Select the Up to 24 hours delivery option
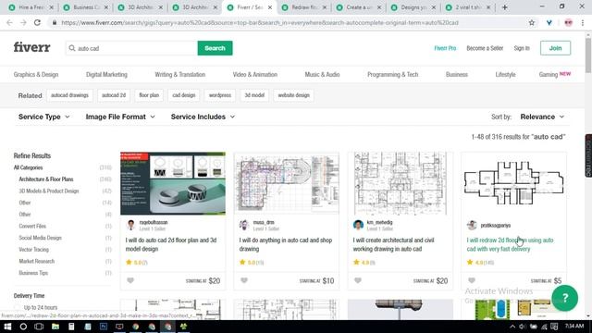 pos(40,308)
